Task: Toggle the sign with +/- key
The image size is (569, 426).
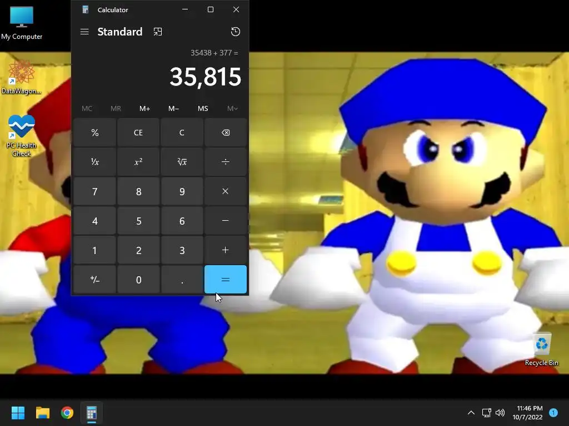Action: click(x=94, y=280)
